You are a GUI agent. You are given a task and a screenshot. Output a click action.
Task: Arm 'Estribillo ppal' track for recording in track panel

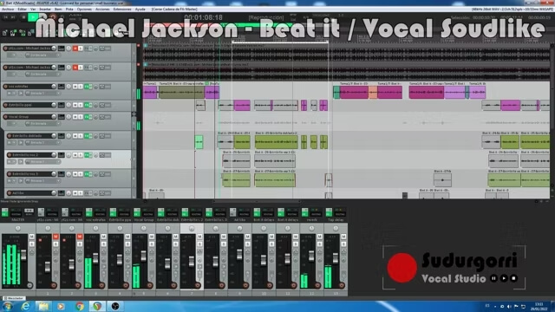(x=6, y=105)
